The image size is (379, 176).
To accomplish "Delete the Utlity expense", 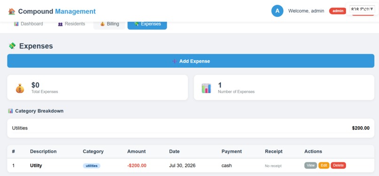I will 339,165.
